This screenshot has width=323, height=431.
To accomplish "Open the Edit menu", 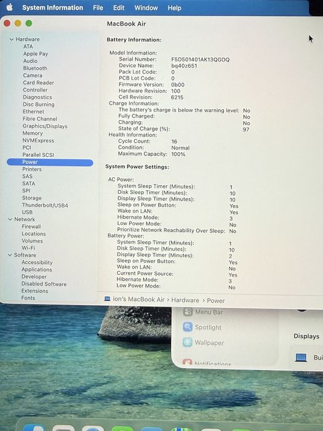I will point(119,7).
